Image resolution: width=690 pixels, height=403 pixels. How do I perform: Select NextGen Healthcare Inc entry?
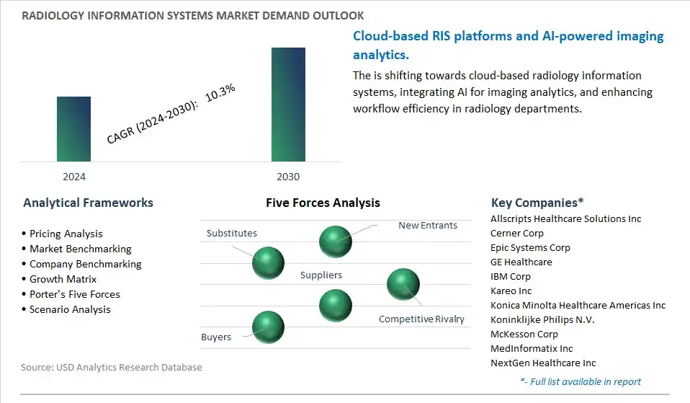[x=543, y=363]
